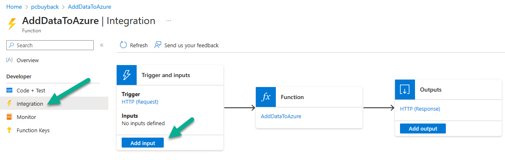Open the AddDataToAzure function link in card
The height and width of the screenshot is (160, 505).
point(281,116)
